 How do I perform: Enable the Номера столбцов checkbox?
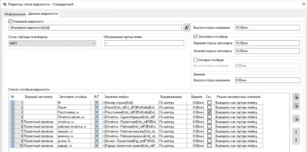click(x=196, y=60)
